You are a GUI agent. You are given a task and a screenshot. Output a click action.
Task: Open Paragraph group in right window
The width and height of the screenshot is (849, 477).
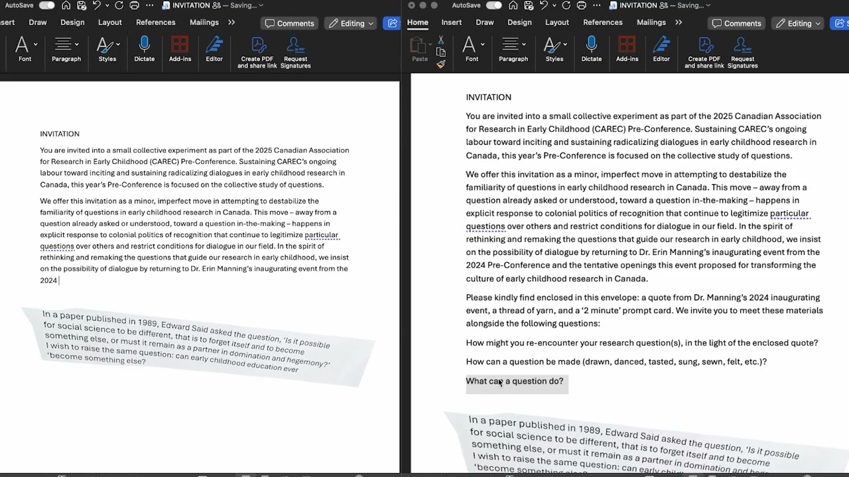pos(513,50)
